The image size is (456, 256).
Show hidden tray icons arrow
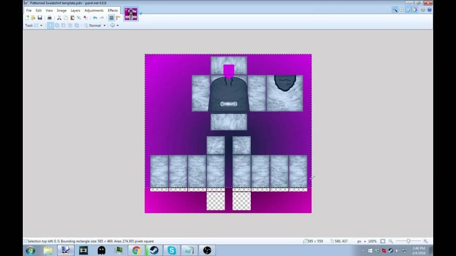point(364,251)
